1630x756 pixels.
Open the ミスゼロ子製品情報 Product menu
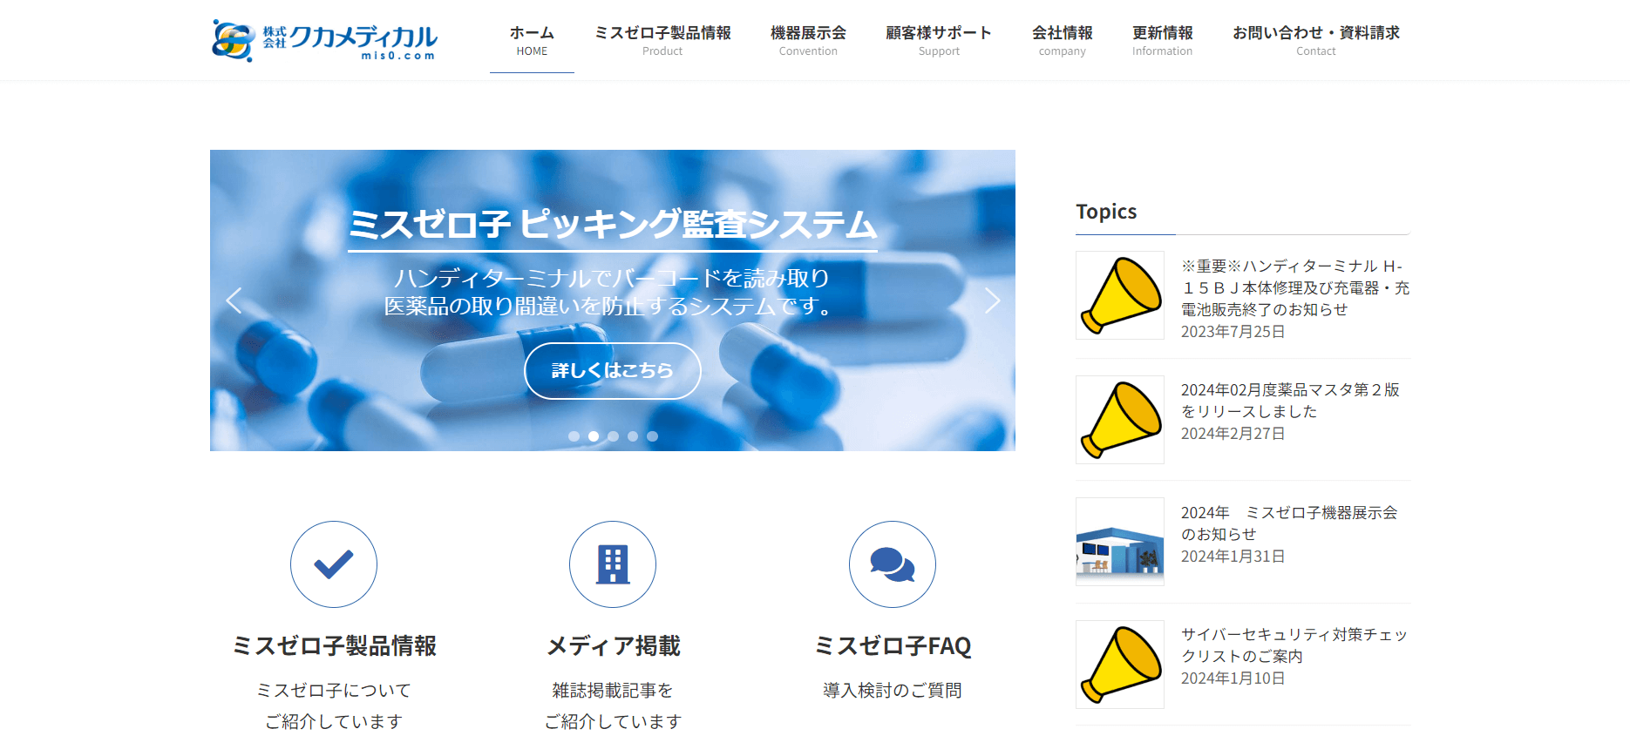(662, 41)
